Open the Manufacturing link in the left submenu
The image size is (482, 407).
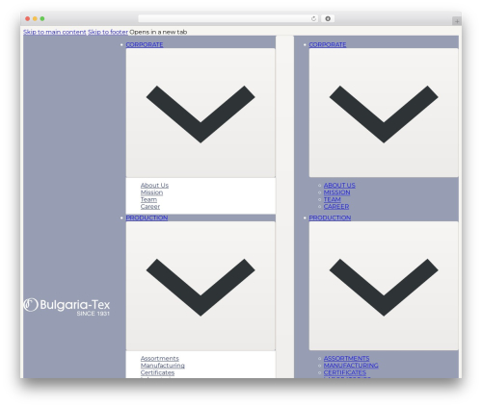(163, 366)
